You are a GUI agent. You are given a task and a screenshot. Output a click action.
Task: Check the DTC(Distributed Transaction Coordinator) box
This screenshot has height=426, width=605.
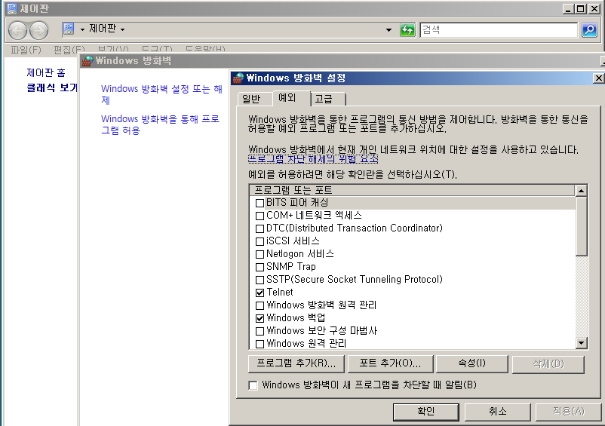coord(260,228)
